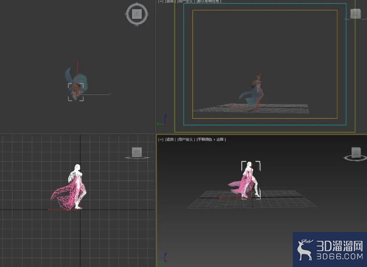Open the 平面颜色 + 边面 shading menu

click(211, 139)
